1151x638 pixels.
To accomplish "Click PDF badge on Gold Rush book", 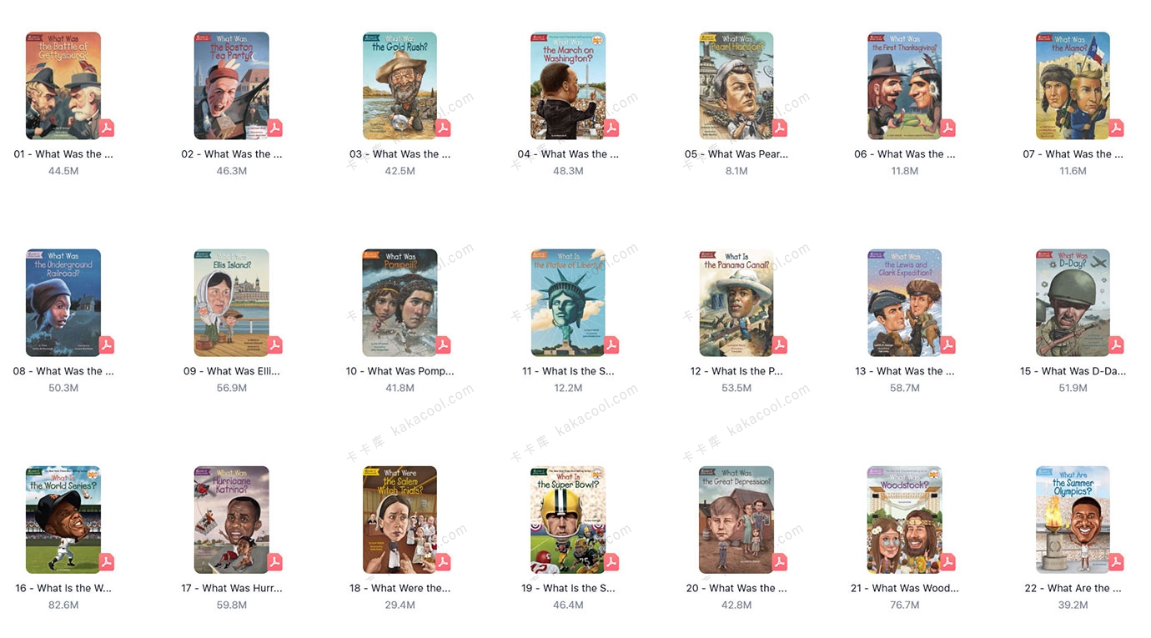I will [443, 128].
